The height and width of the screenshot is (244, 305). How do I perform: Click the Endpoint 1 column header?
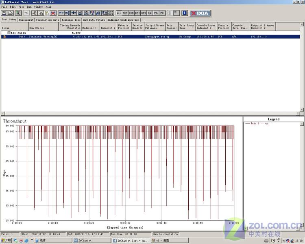pos(91,27)
